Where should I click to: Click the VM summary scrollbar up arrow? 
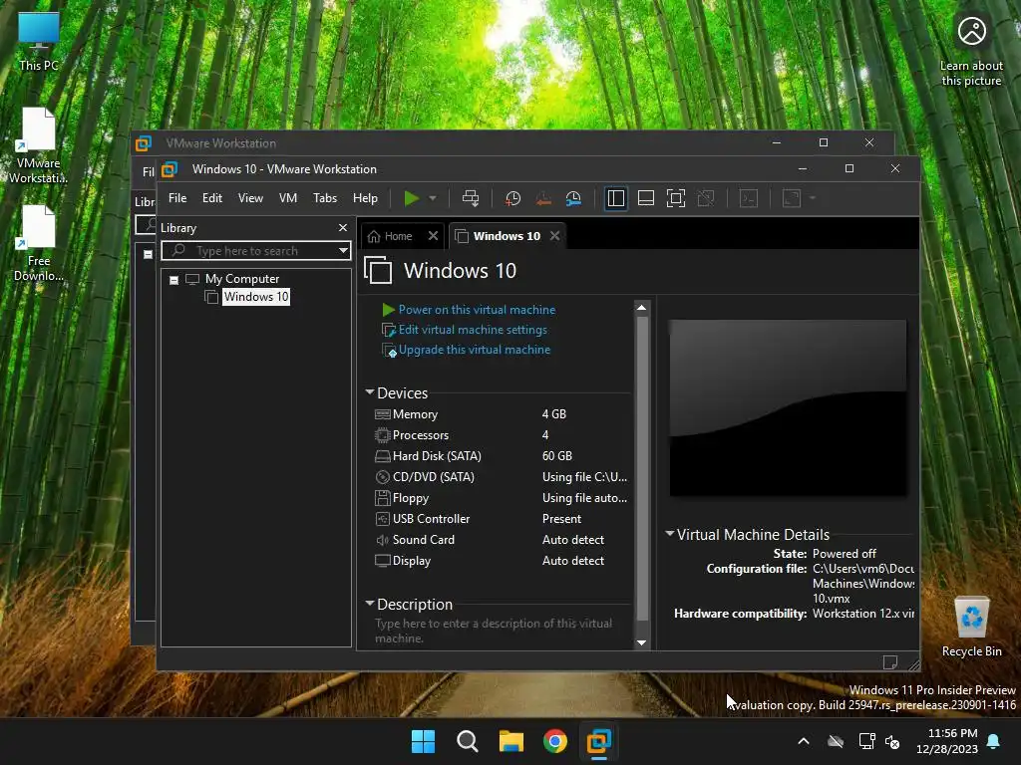click(641, 308)
